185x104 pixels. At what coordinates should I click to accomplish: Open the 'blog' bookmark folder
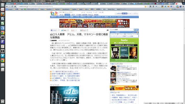pos(41,9)
